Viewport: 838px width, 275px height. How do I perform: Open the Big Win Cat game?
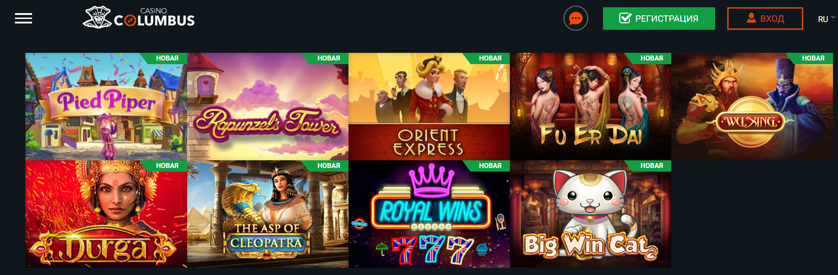tap(590, 214)
